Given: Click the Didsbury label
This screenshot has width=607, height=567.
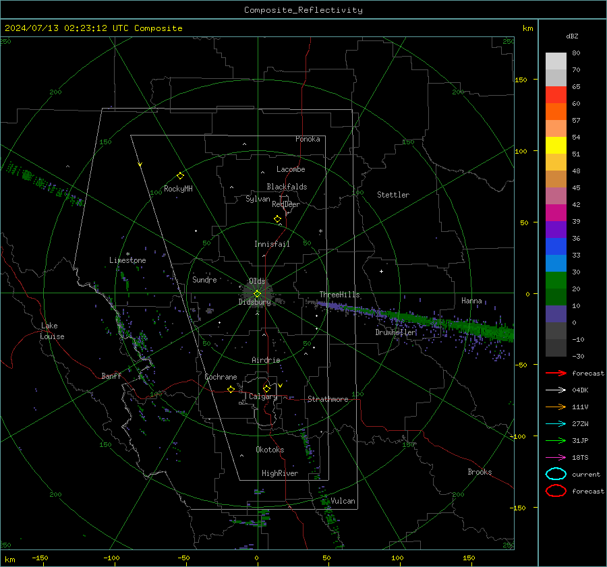Looking at the screenshot, I should (254, 302).
